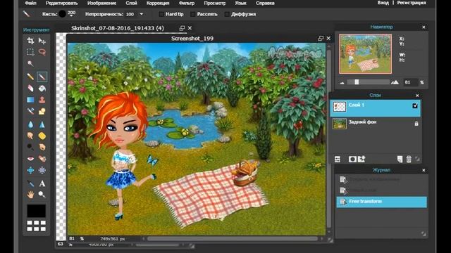This screenshot has width=451, height=253.
Task: Select the Слой 1 layer row
Action: 375,108
